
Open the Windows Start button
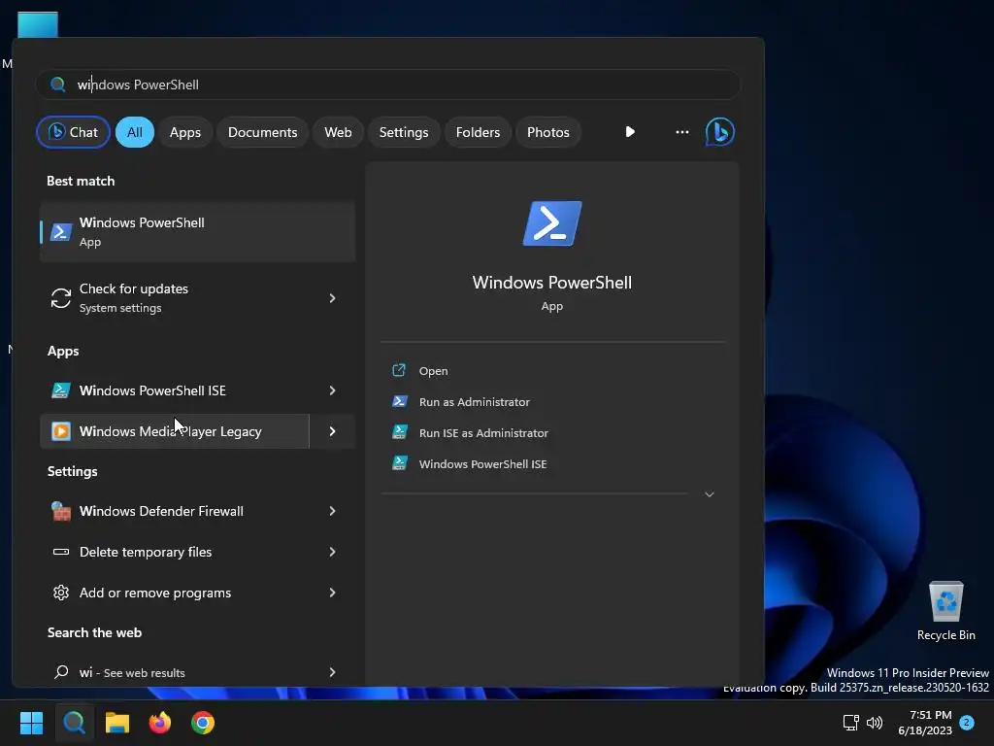pyautogui.click(x=32, y=723)
